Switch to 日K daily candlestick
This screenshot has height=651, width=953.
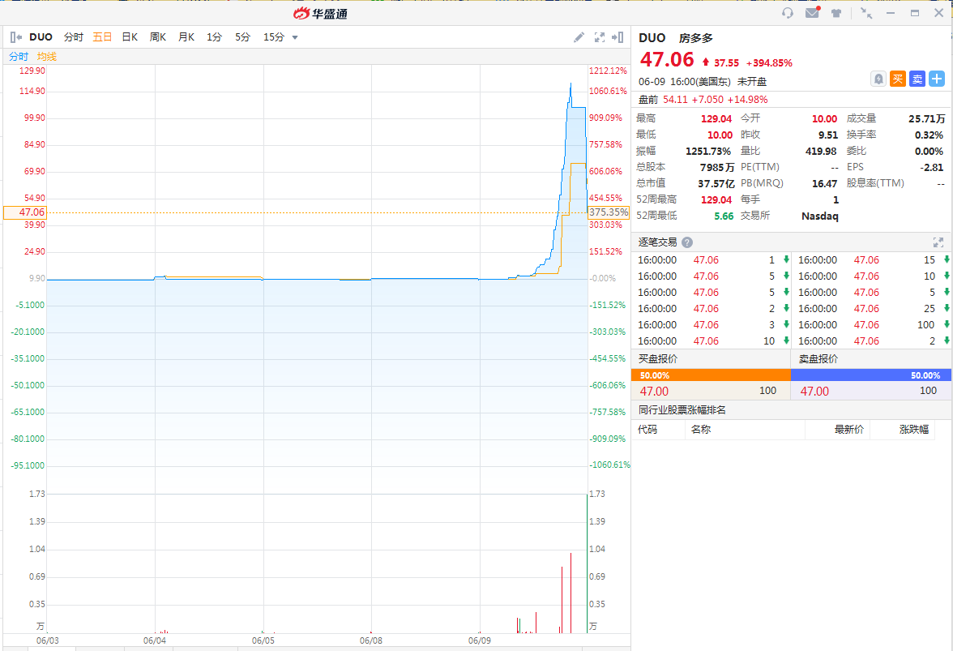pos(130,37)
